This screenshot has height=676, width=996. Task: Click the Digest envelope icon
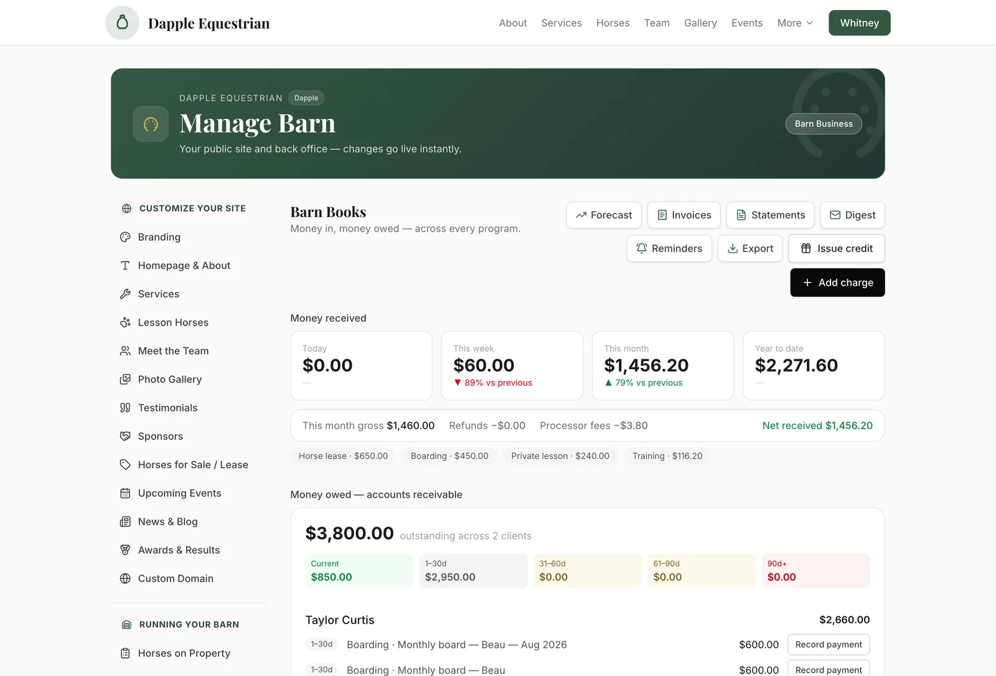point(835,215)
